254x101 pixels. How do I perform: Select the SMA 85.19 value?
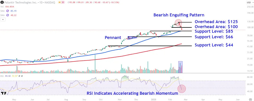pyautogui.click(x=13, y=11)
